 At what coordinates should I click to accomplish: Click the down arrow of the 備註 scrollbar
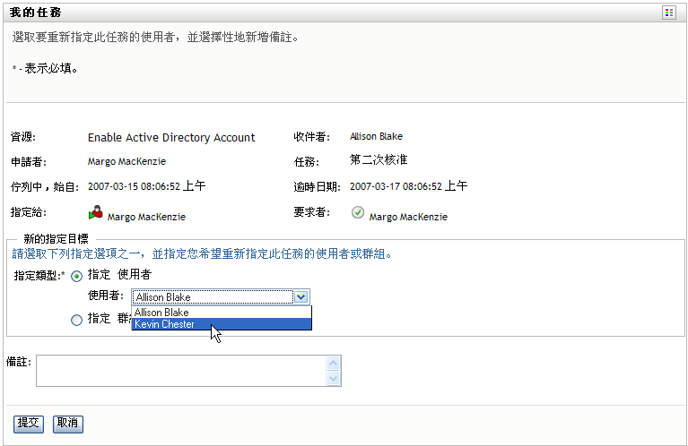334,379
